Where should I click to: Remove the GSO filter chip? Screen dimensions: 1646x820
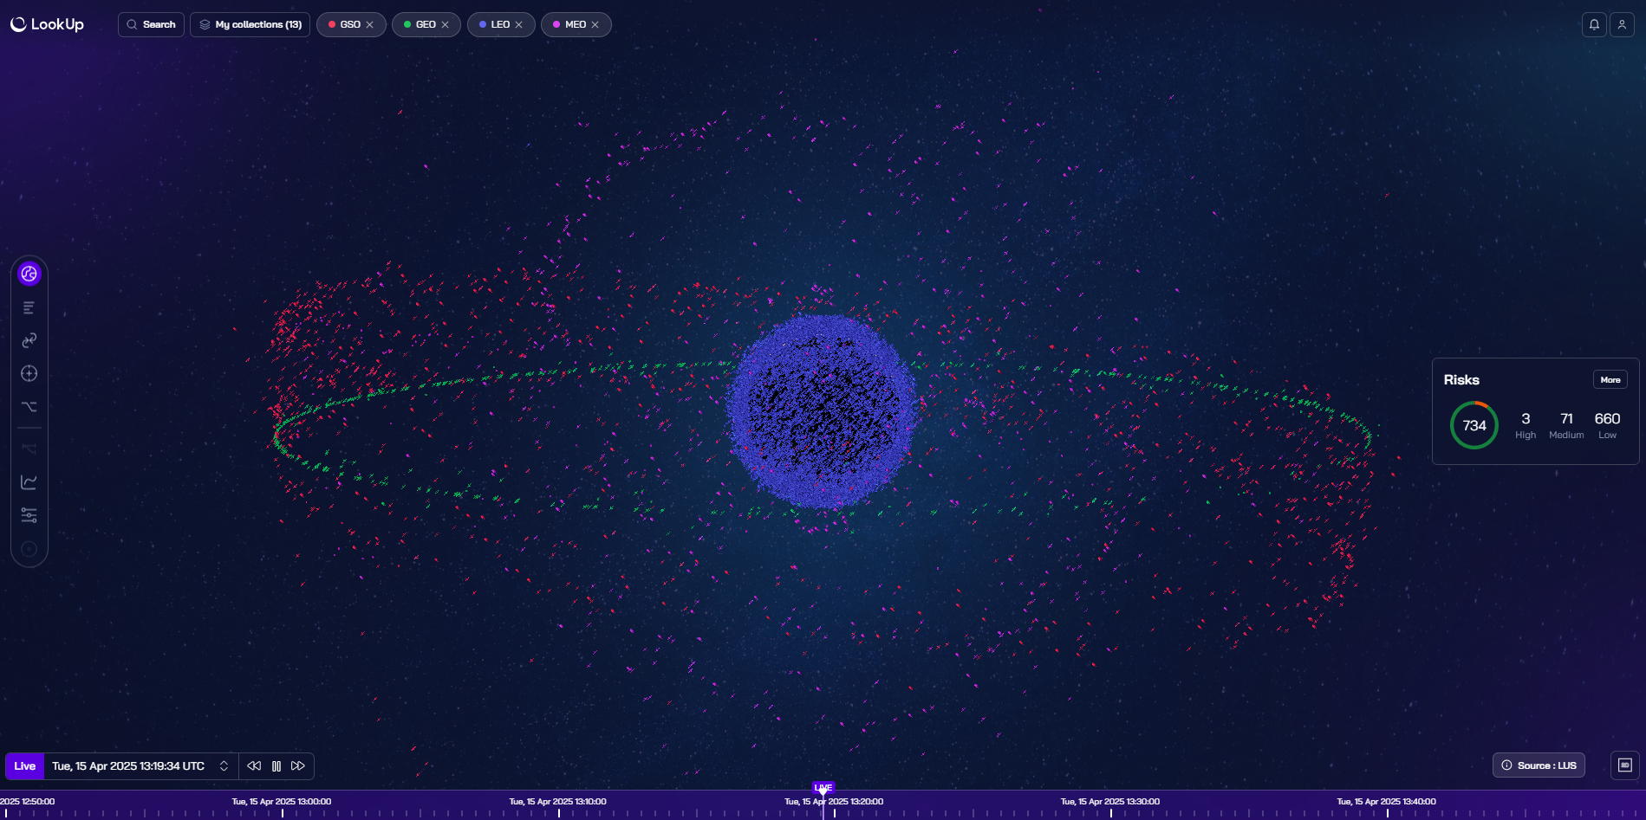click(x=370, y=24)
